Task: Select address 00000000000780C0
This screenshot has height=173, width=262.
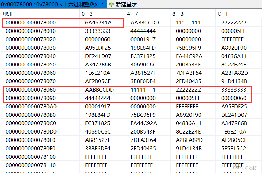Action: click(x=31, y=123)
